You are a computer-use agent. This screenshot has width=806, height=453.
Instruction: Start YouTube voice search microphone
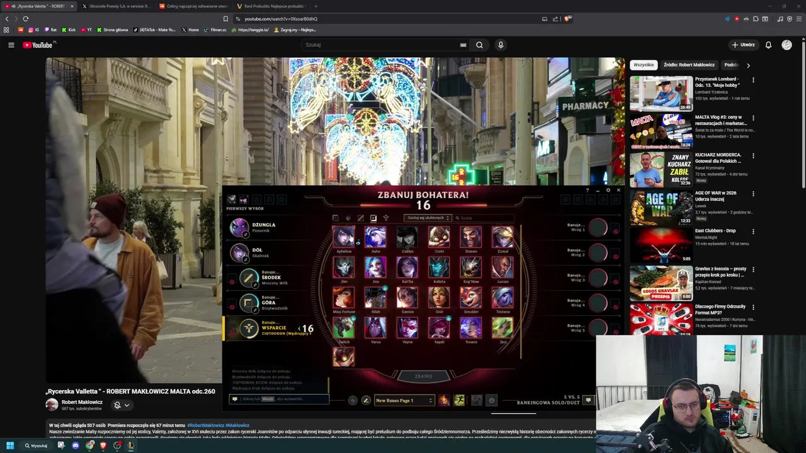[501, 45]
